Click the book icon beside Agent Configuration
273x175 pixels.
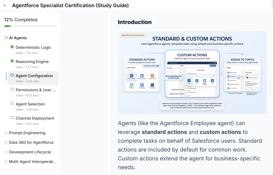pos(12,75)
